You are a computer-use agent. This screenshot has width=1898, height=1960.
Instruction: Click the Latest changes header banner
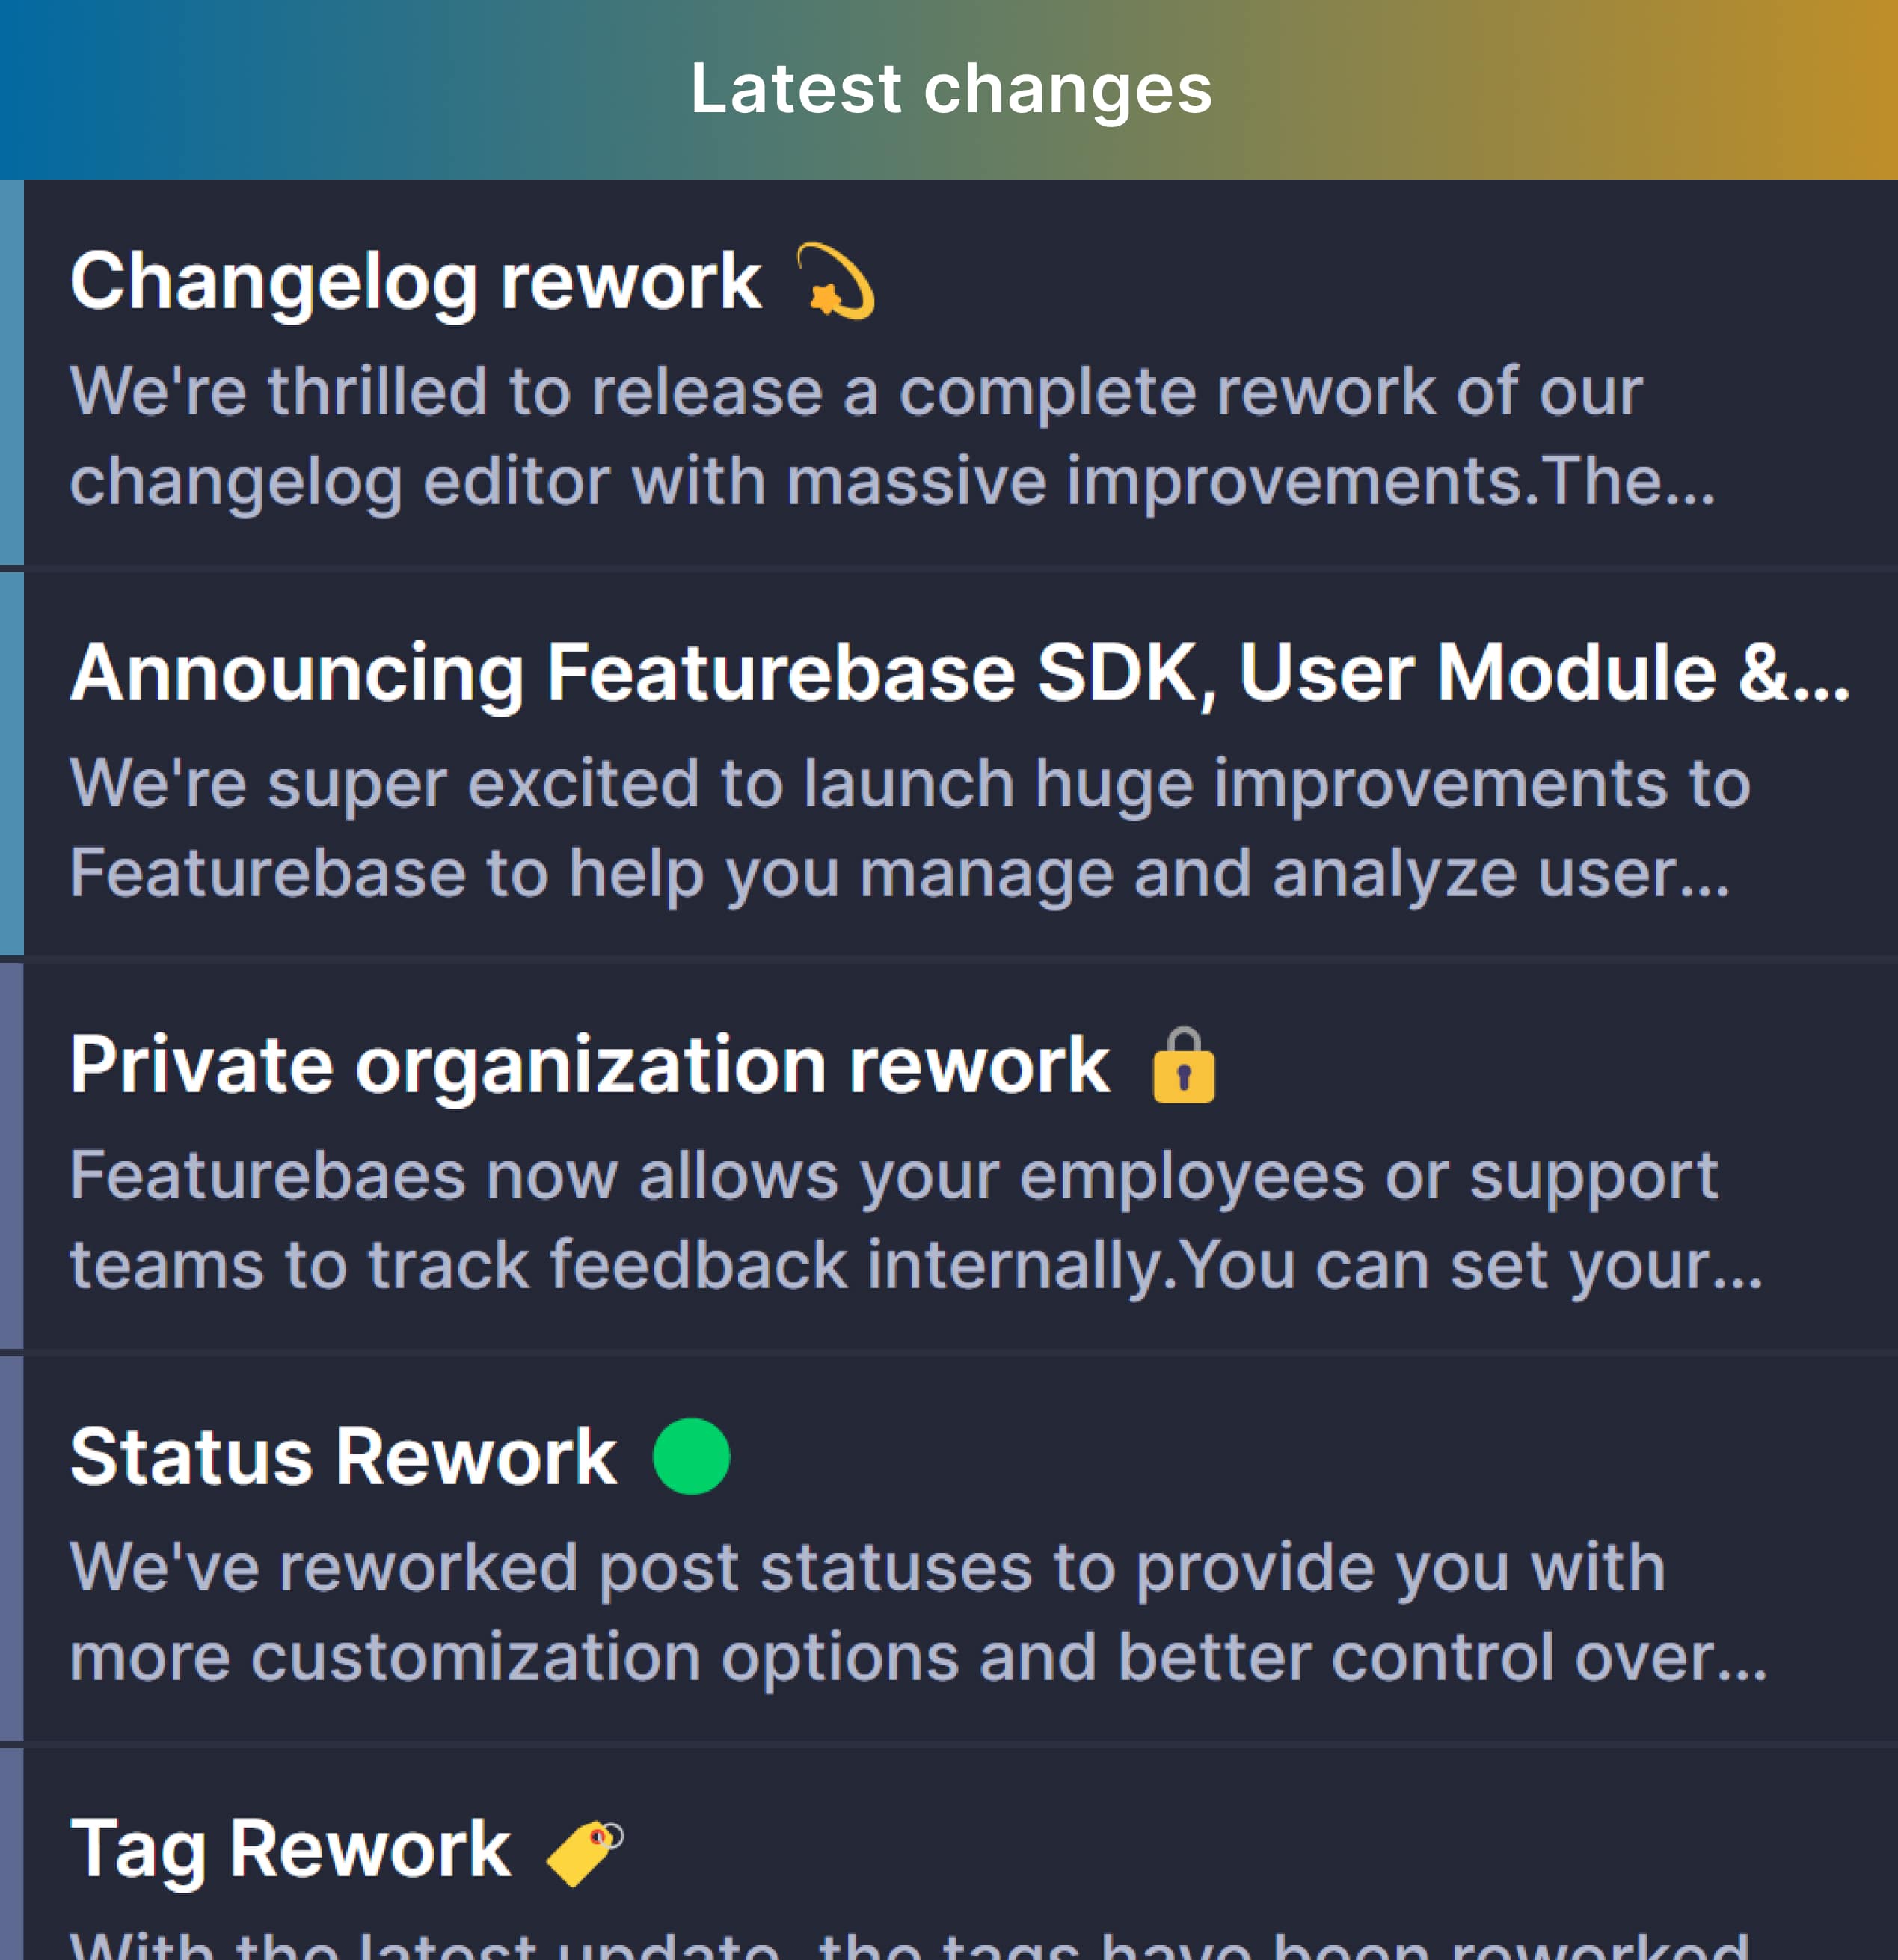pos(950,89)
